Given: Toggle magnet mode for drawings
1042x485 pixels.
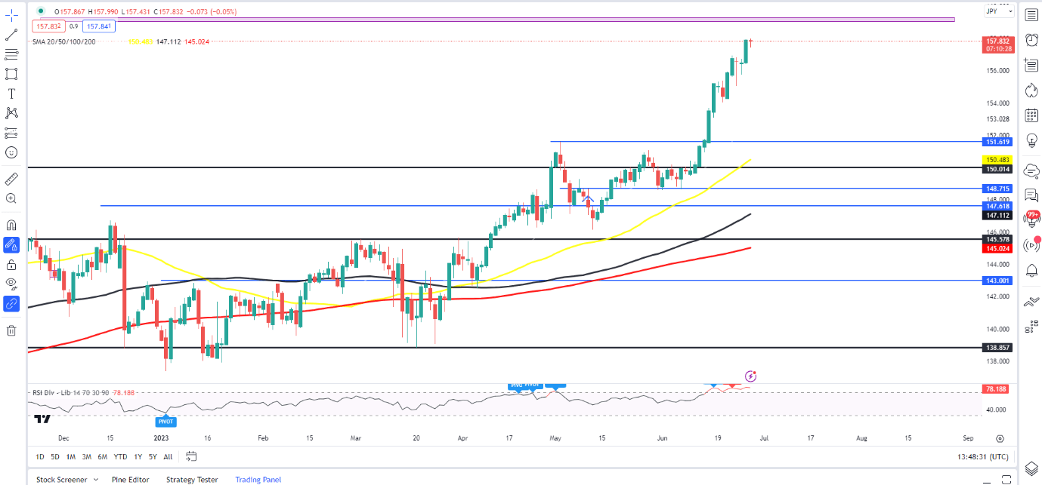Looking at the screenshot, I should click(x=11, y=225).
